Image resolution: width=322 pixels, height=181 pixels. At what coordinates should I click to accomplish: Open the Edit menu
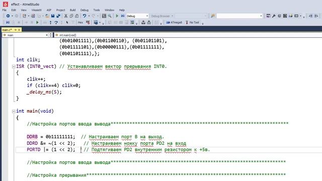click(x=14, y=10)
